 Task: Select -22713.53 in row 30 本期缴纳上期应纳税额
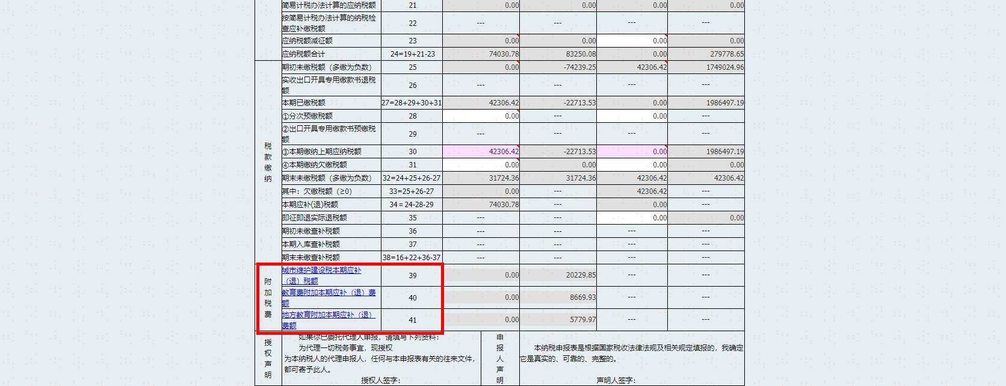[x=579, y=151]
